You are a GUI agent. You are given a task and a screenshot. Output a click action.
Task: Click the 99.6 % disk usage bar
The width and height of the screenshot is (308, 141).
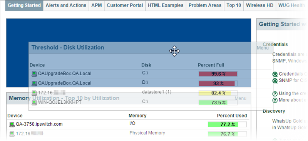coord(218,74)
